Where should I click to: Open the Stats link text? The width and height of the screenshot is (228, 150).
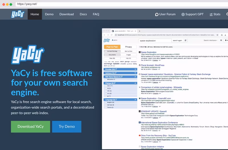217,14
